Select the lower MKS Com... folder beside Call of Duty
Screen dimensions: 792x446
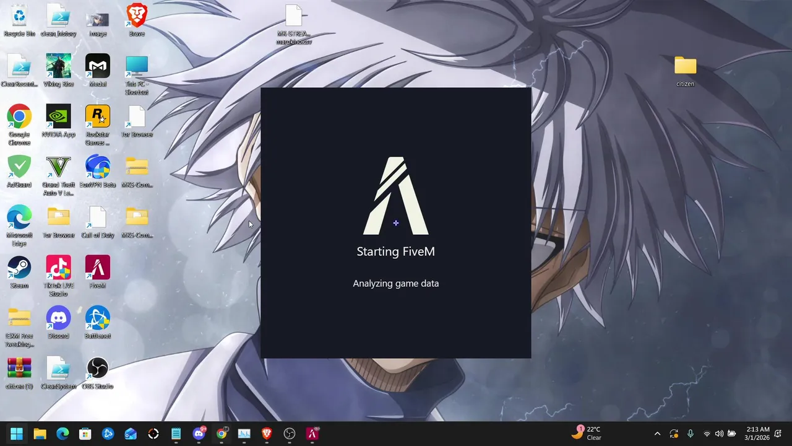(137, 222)
